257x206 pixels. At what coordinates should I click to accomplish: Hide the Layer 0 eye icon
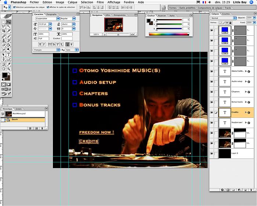tap(211, 153)
